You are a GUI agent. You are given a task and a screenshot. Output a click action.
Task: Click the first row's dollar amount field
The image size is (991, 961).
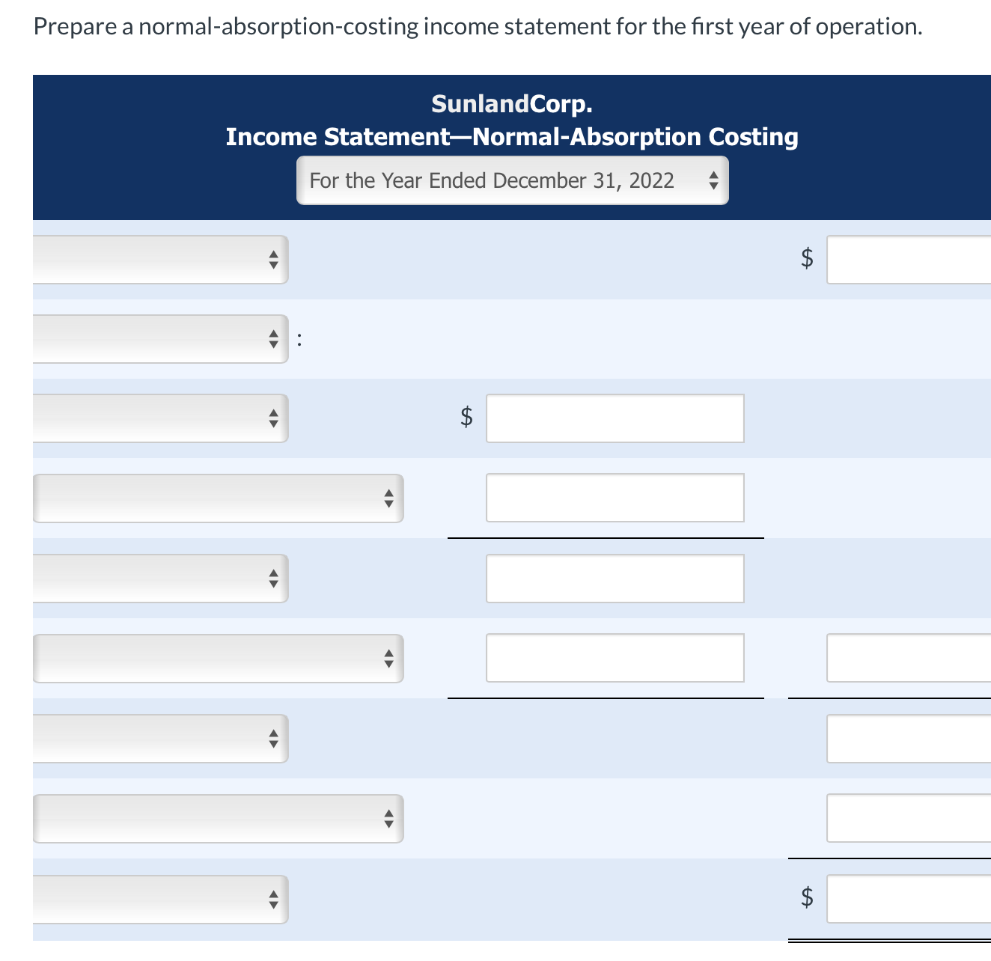pyautogui.click(x=909, y=260)
